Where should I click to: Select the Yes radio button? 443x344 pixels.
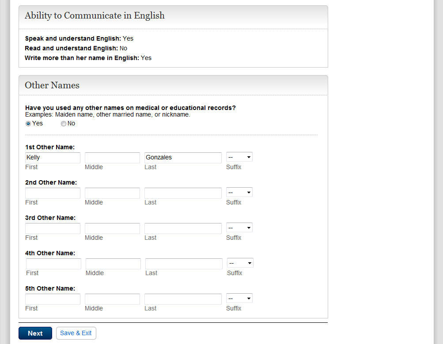(x=28, y=124)
